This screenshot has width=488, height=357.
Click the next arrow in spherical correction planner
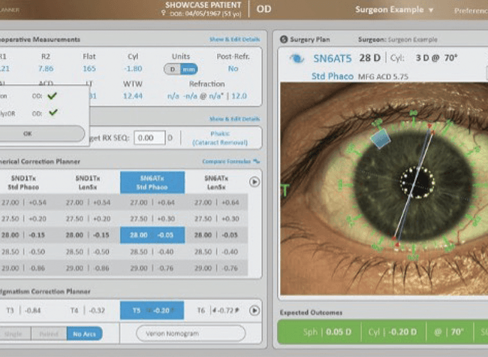pos(255,182)
